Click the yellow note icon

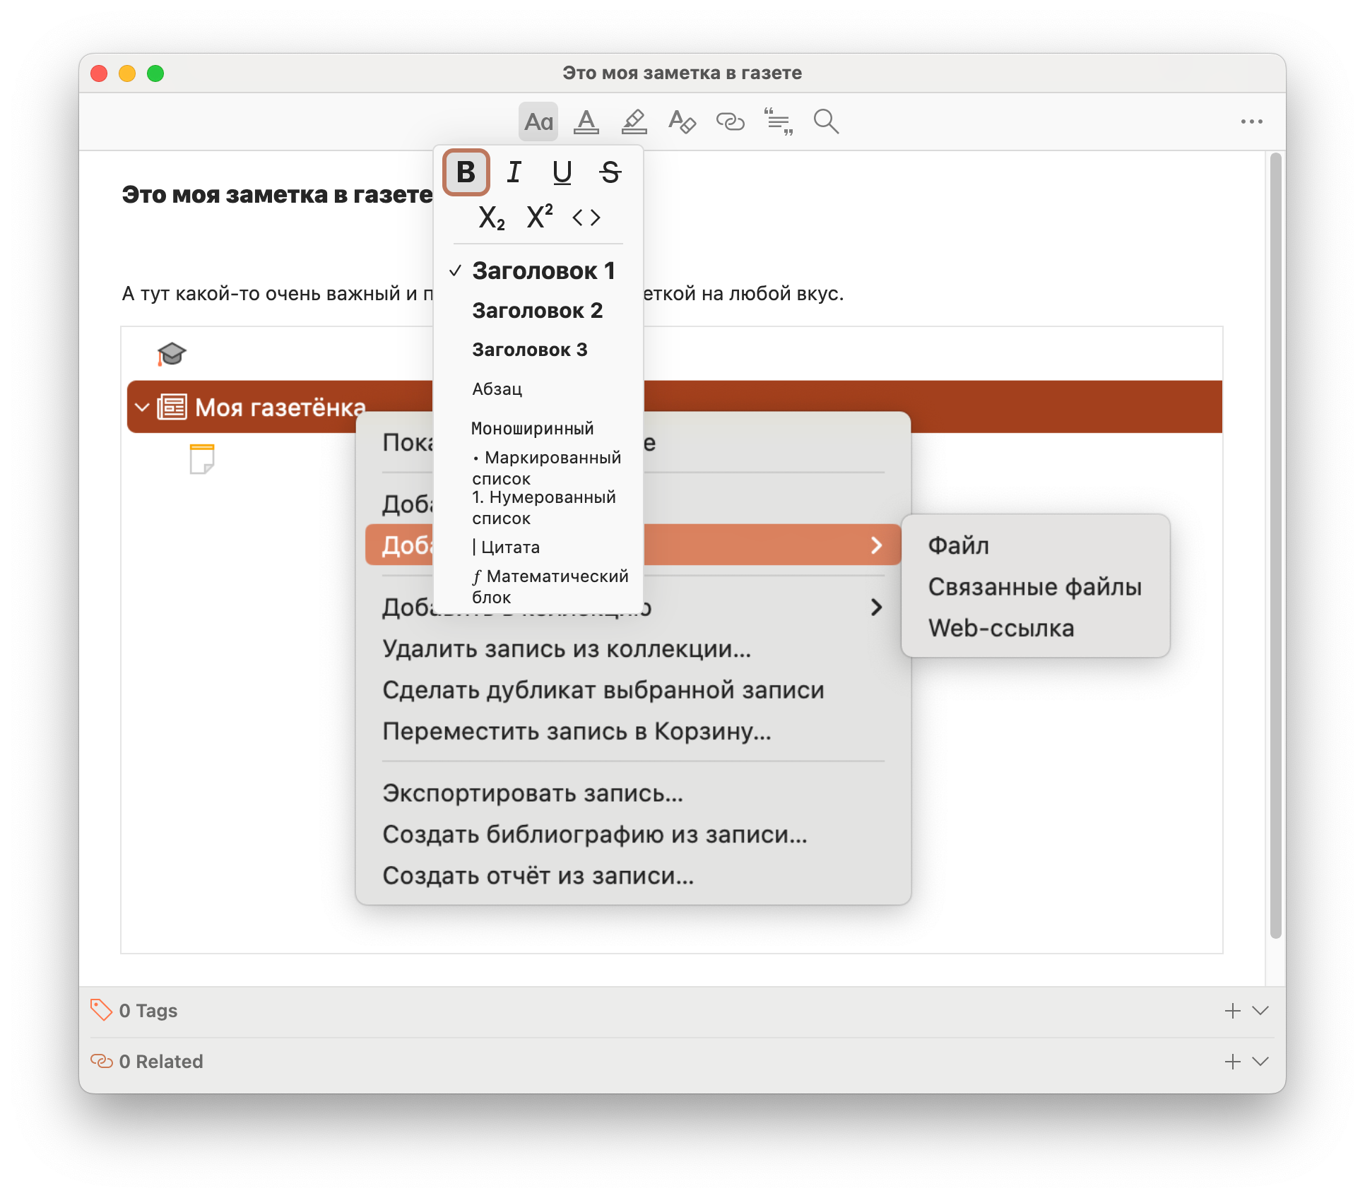[x=202, y=458]
